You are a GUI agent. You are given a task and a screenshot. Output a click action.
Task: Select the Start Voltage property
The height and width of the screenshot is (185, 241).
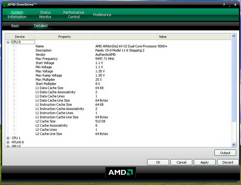point(45,63)
